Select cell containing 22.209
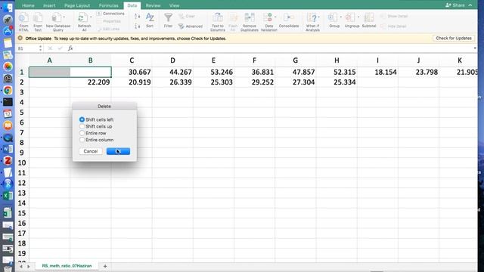 91,82
